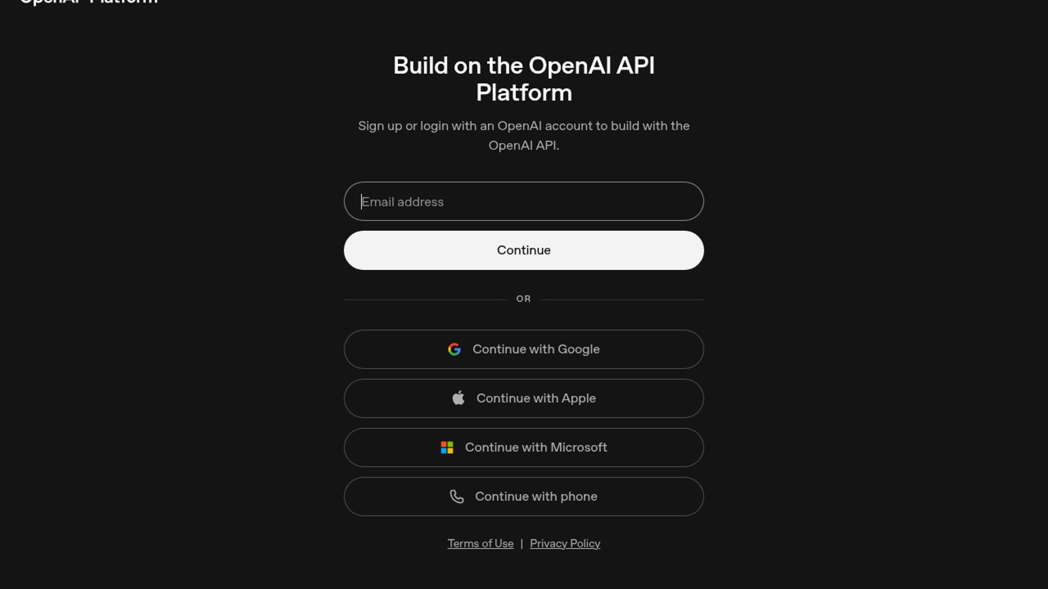Choose Continue with Google
The width and height of the screenshot is (1048, 589).
(x=524, y=350)
